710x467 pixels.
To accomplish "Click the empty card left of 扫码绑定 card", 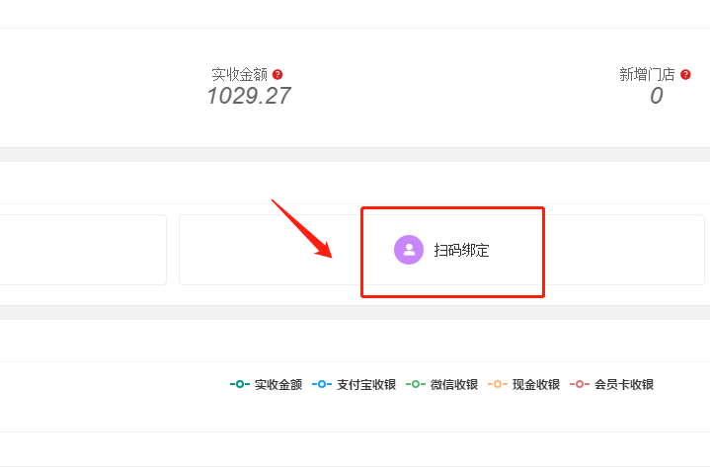I will [82, 250].
